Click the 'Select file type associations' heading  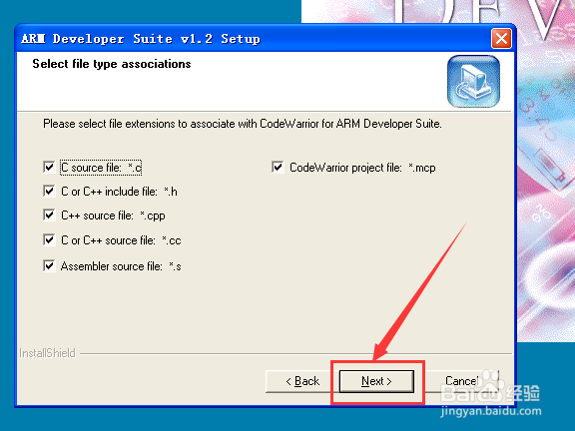(112, 64)
